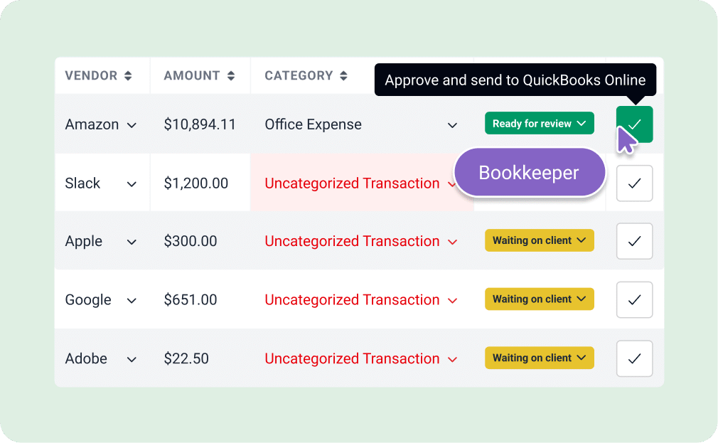Click Approve and send to QuickBooks Online tooltip

click(515, 80)
